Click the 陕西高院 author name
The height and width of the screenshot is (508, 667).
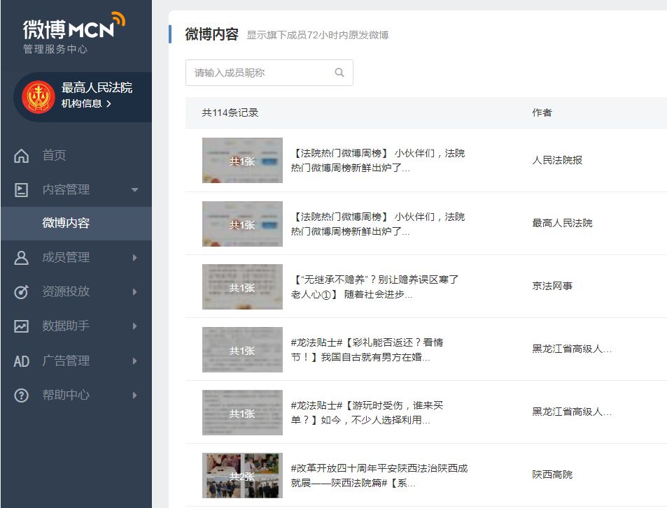pos(550,474)
